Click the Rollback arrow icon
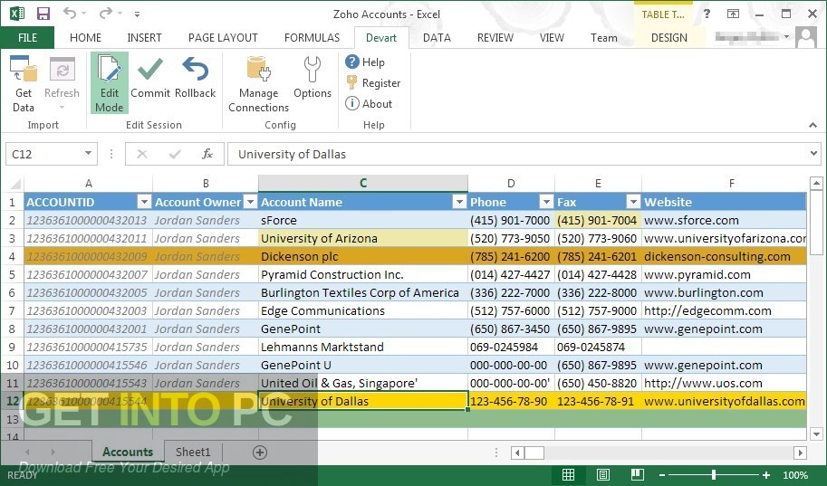Screen dimensions: 827x486 click(195, 69)
